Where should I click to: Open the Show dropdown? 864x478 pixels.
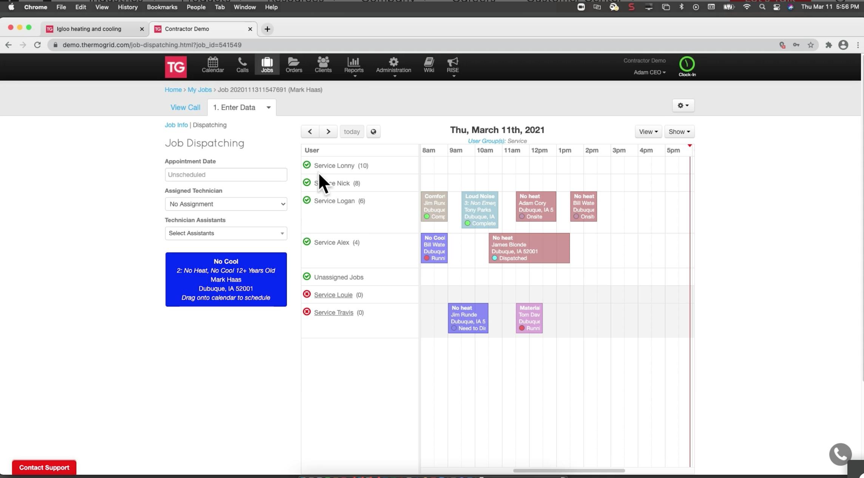pos(679,132)
